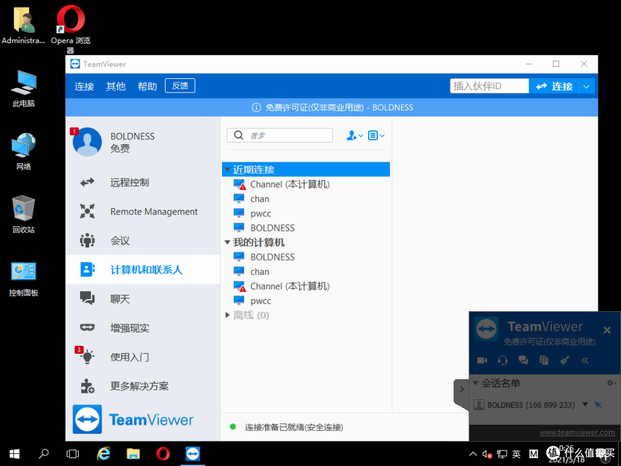Open BOLDNESS (106 899 233) dropdown arrow
The image size is (621, 466).
point(585,404)
